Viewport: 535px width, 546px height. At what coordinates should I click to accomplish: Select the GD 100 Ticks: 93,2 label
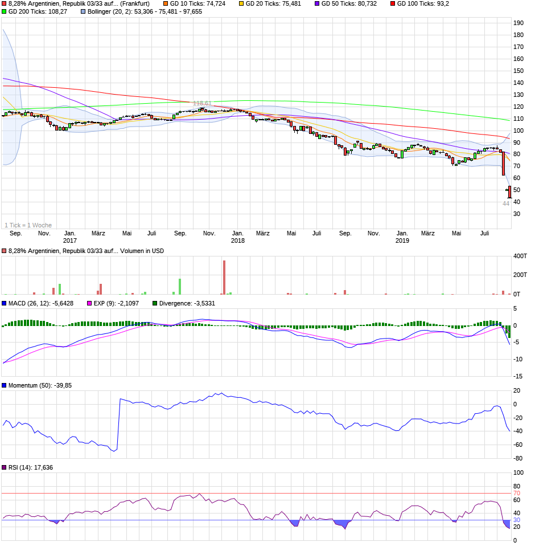click(x=423, y=4)
